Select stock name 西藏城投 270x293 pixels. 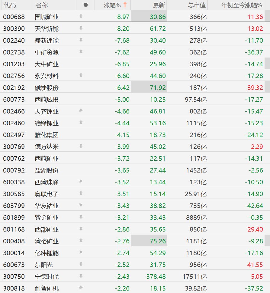tap(47, 100)
